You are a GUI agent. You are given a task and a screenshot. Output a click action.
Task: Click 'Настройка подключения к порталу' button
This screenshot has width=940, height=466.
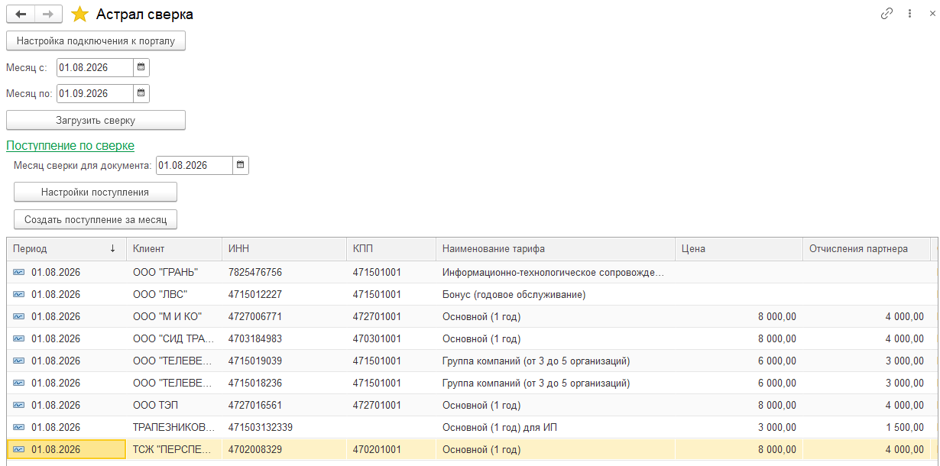pos(96,40)
